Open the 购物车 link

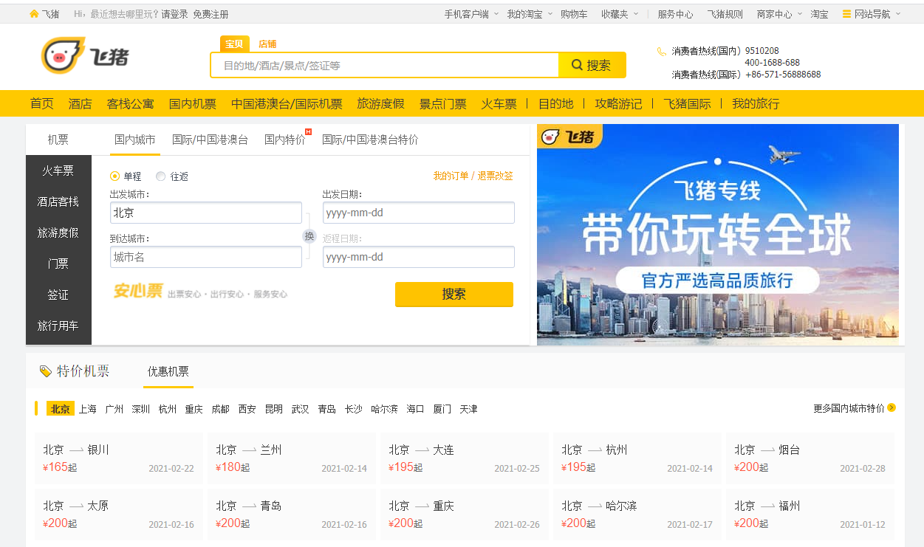[574, 14]
